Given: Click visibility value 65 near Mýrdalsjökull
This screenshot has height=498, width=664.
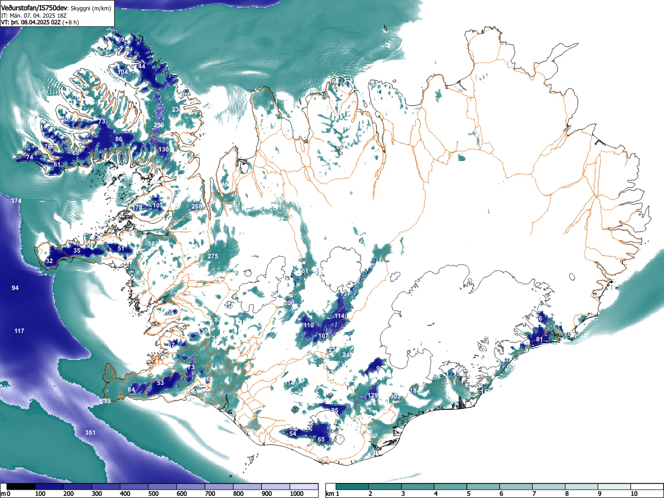Looking at the screenshot, I should coord(321,439).
